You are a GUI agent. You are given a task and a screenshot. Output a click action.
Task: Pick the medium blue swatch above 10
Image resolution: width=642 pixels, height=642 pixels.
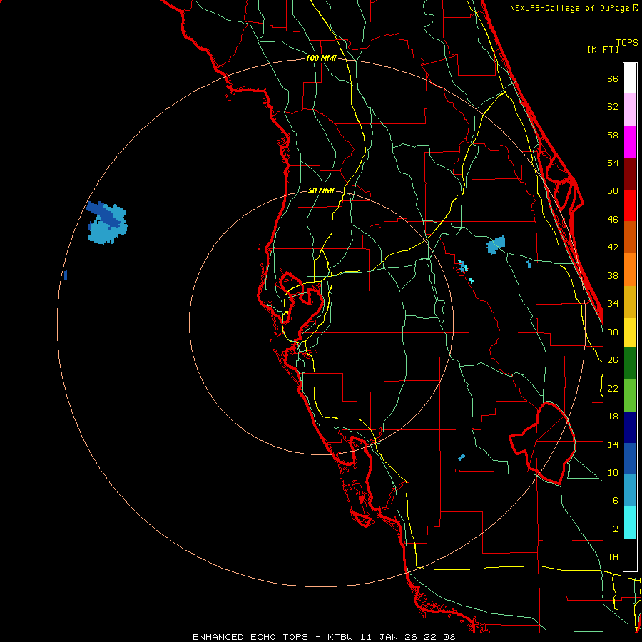click(x=630, y=459)
